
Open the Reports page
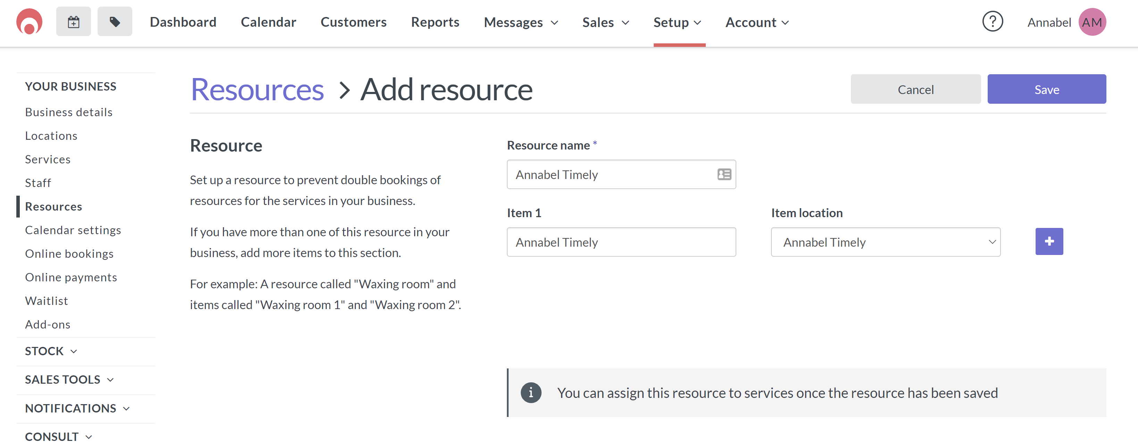(435, 22)
